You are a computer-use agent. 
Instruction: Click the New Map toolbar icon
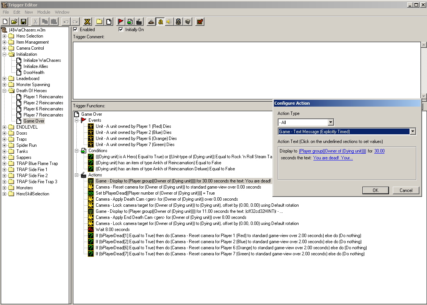(x=5, y=22)
